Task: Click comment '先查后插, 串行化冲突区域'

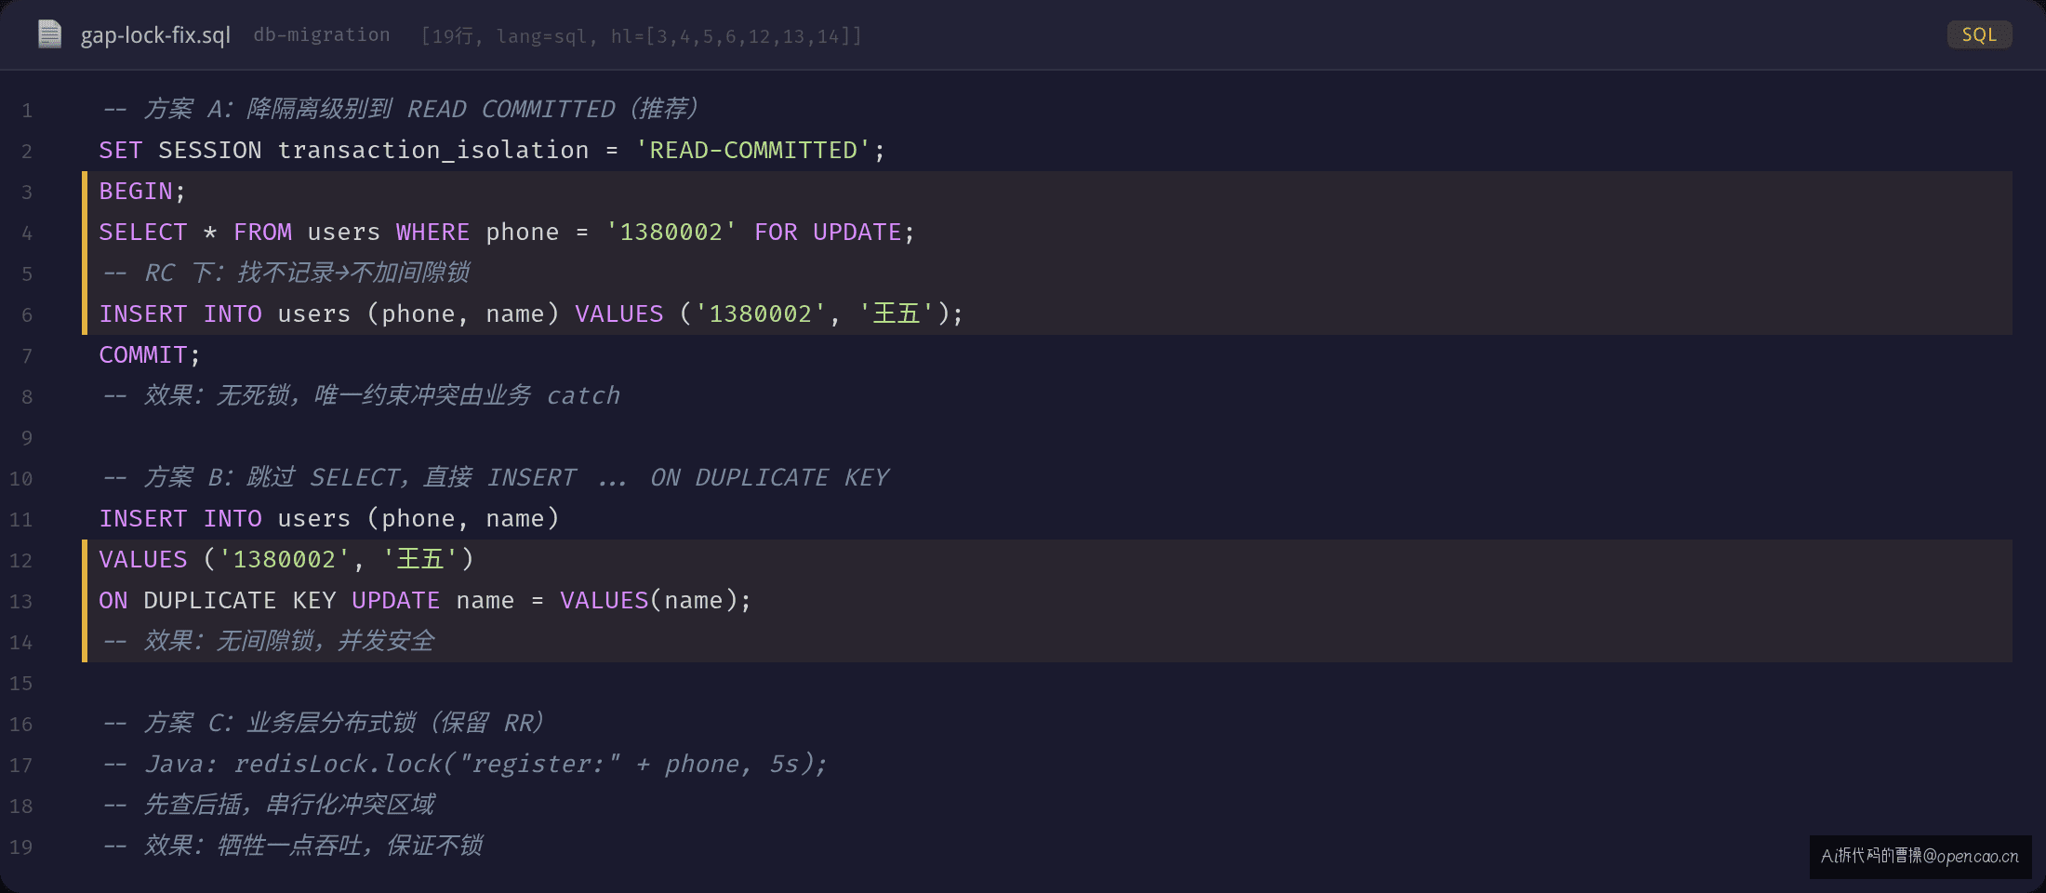Action: pos(268,805)
